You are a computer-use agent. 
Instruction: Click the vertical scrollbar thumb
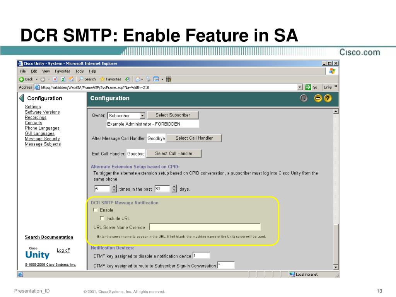(336, 244)
